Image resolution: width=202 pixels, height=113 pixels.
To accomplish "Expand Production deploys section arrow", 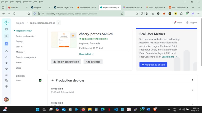I will (x=192, y=80).
